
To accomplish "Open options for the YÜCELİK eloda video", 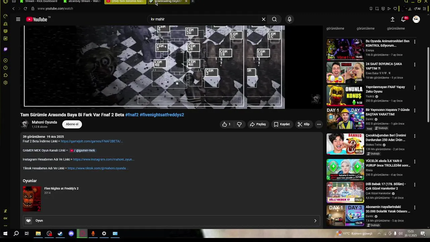I will 415,162.
